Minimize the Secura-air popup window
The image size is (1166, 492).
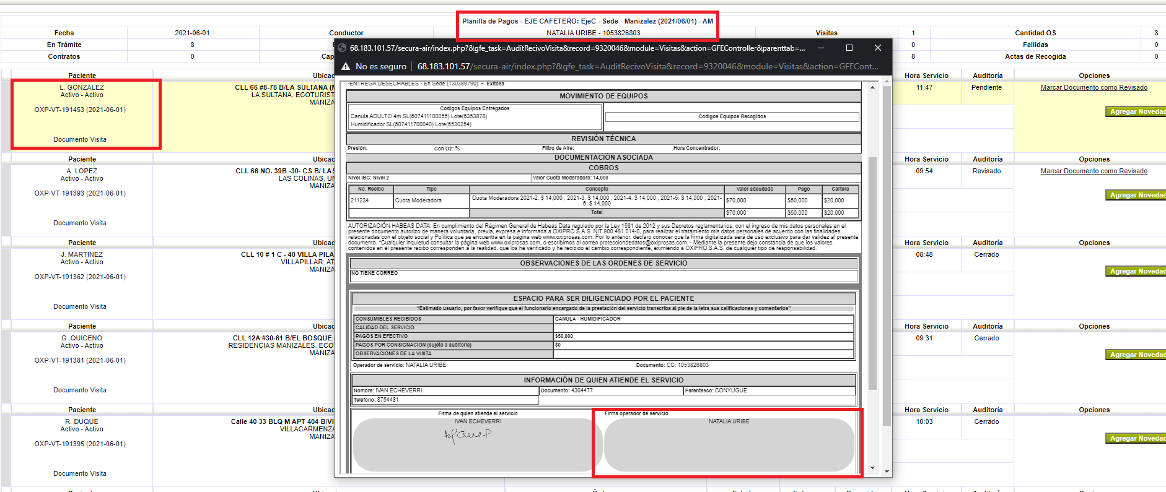tap(820, 48)
